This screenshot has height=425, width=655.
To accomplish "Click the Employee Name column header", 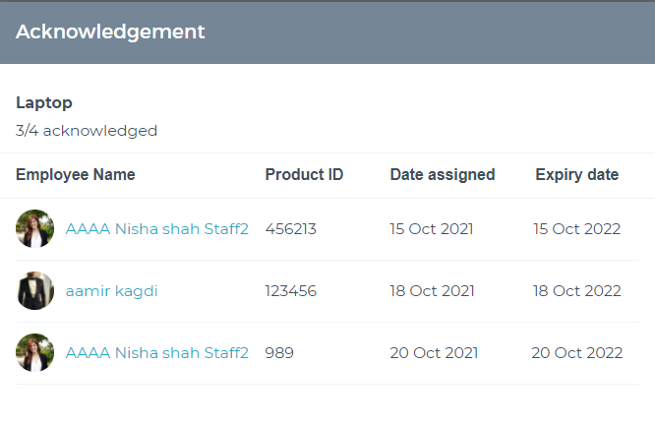I will coord(76,174).
